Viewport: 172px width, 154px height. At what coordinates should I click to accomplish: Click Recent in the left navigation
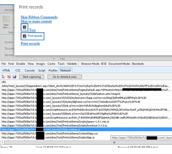[x=9, y=55]
